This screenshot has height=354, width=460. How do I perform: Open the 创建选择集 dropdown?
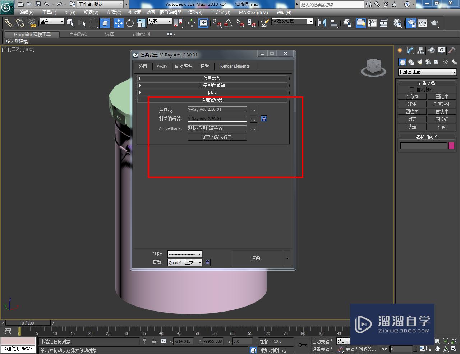[292, 22]
